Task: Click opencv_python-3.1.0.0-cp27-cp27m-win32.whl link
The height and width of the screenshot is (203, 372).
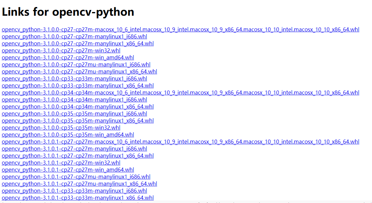Action: [x=61, y=50]
